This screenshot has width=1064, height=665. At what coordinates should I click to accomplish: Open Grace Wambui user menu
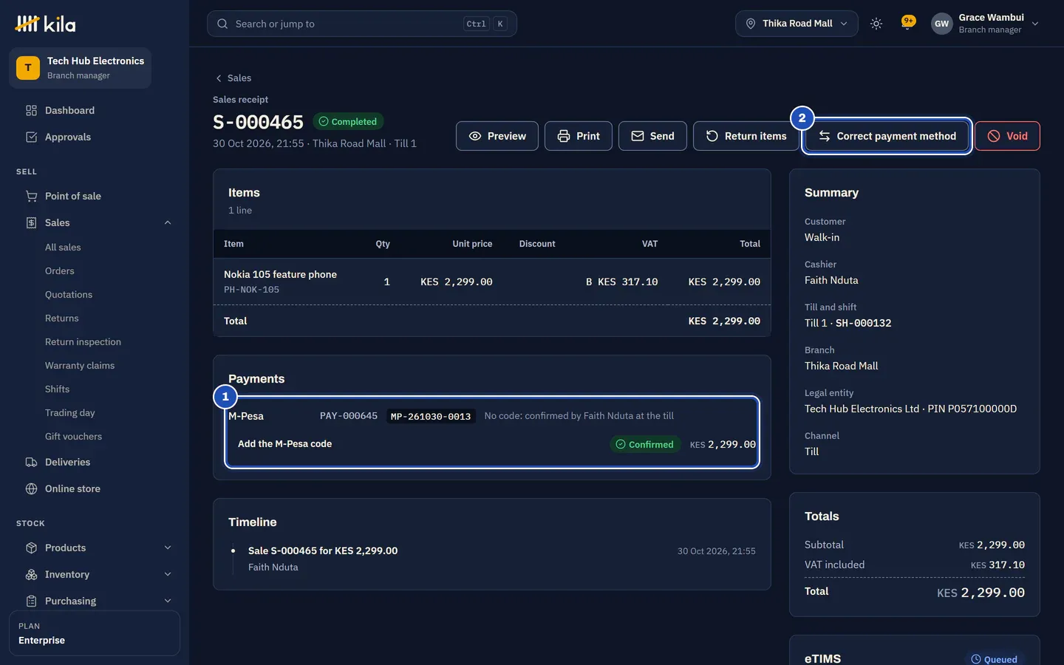[985, 24]
